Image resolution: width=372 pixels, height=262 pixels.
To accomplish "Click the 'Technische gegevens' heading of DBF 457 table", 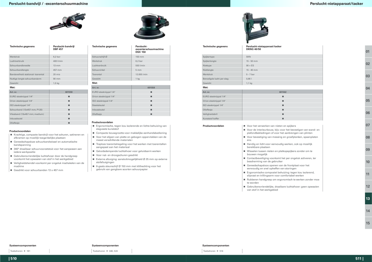I will click(x=22, y=46).
